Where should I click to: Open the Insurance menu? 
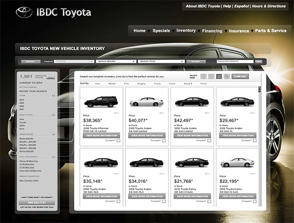pyautogui.click(x=239, y=31)
